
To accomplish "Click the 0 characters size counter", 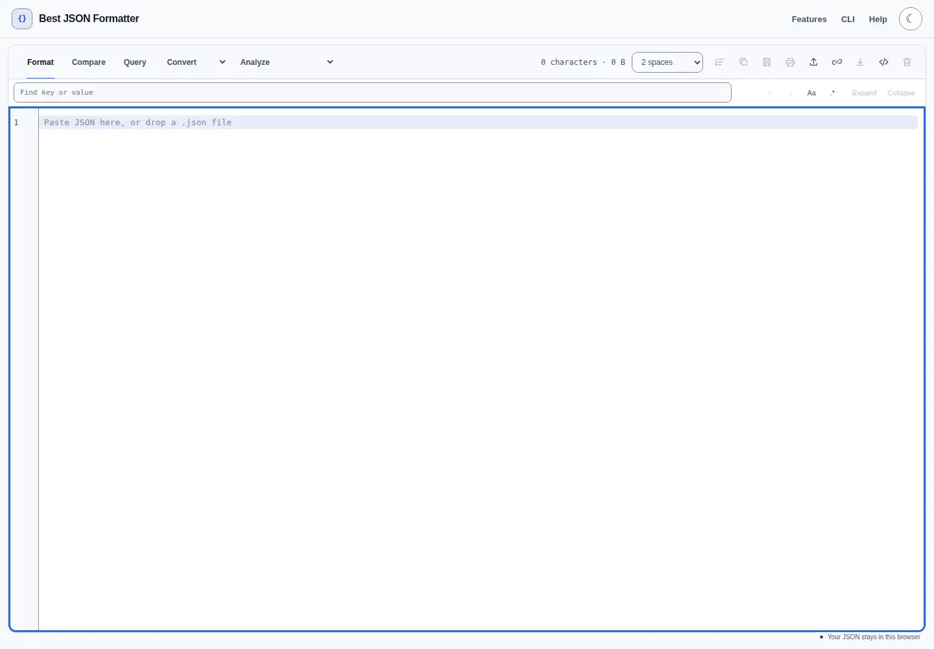I will pos(582,62).
